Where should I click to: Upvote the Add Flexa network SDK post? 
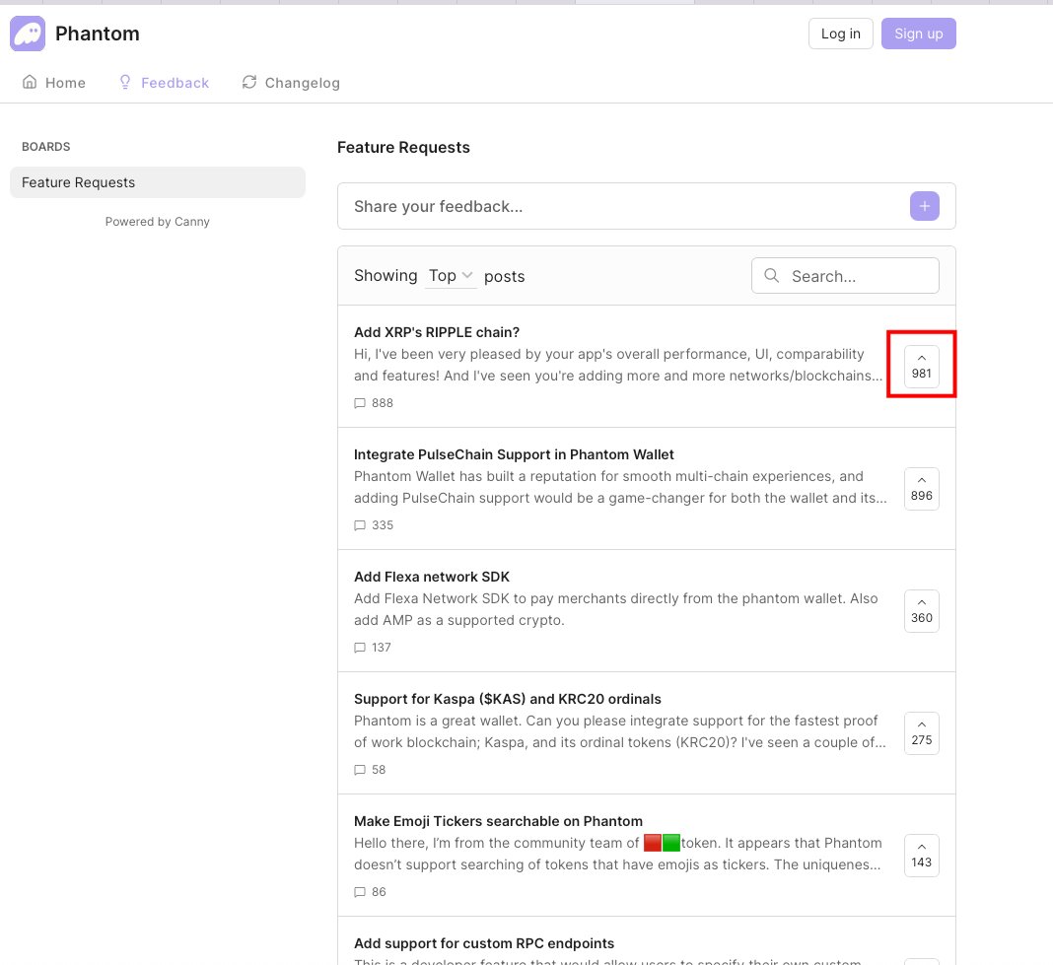click(921, 611)
